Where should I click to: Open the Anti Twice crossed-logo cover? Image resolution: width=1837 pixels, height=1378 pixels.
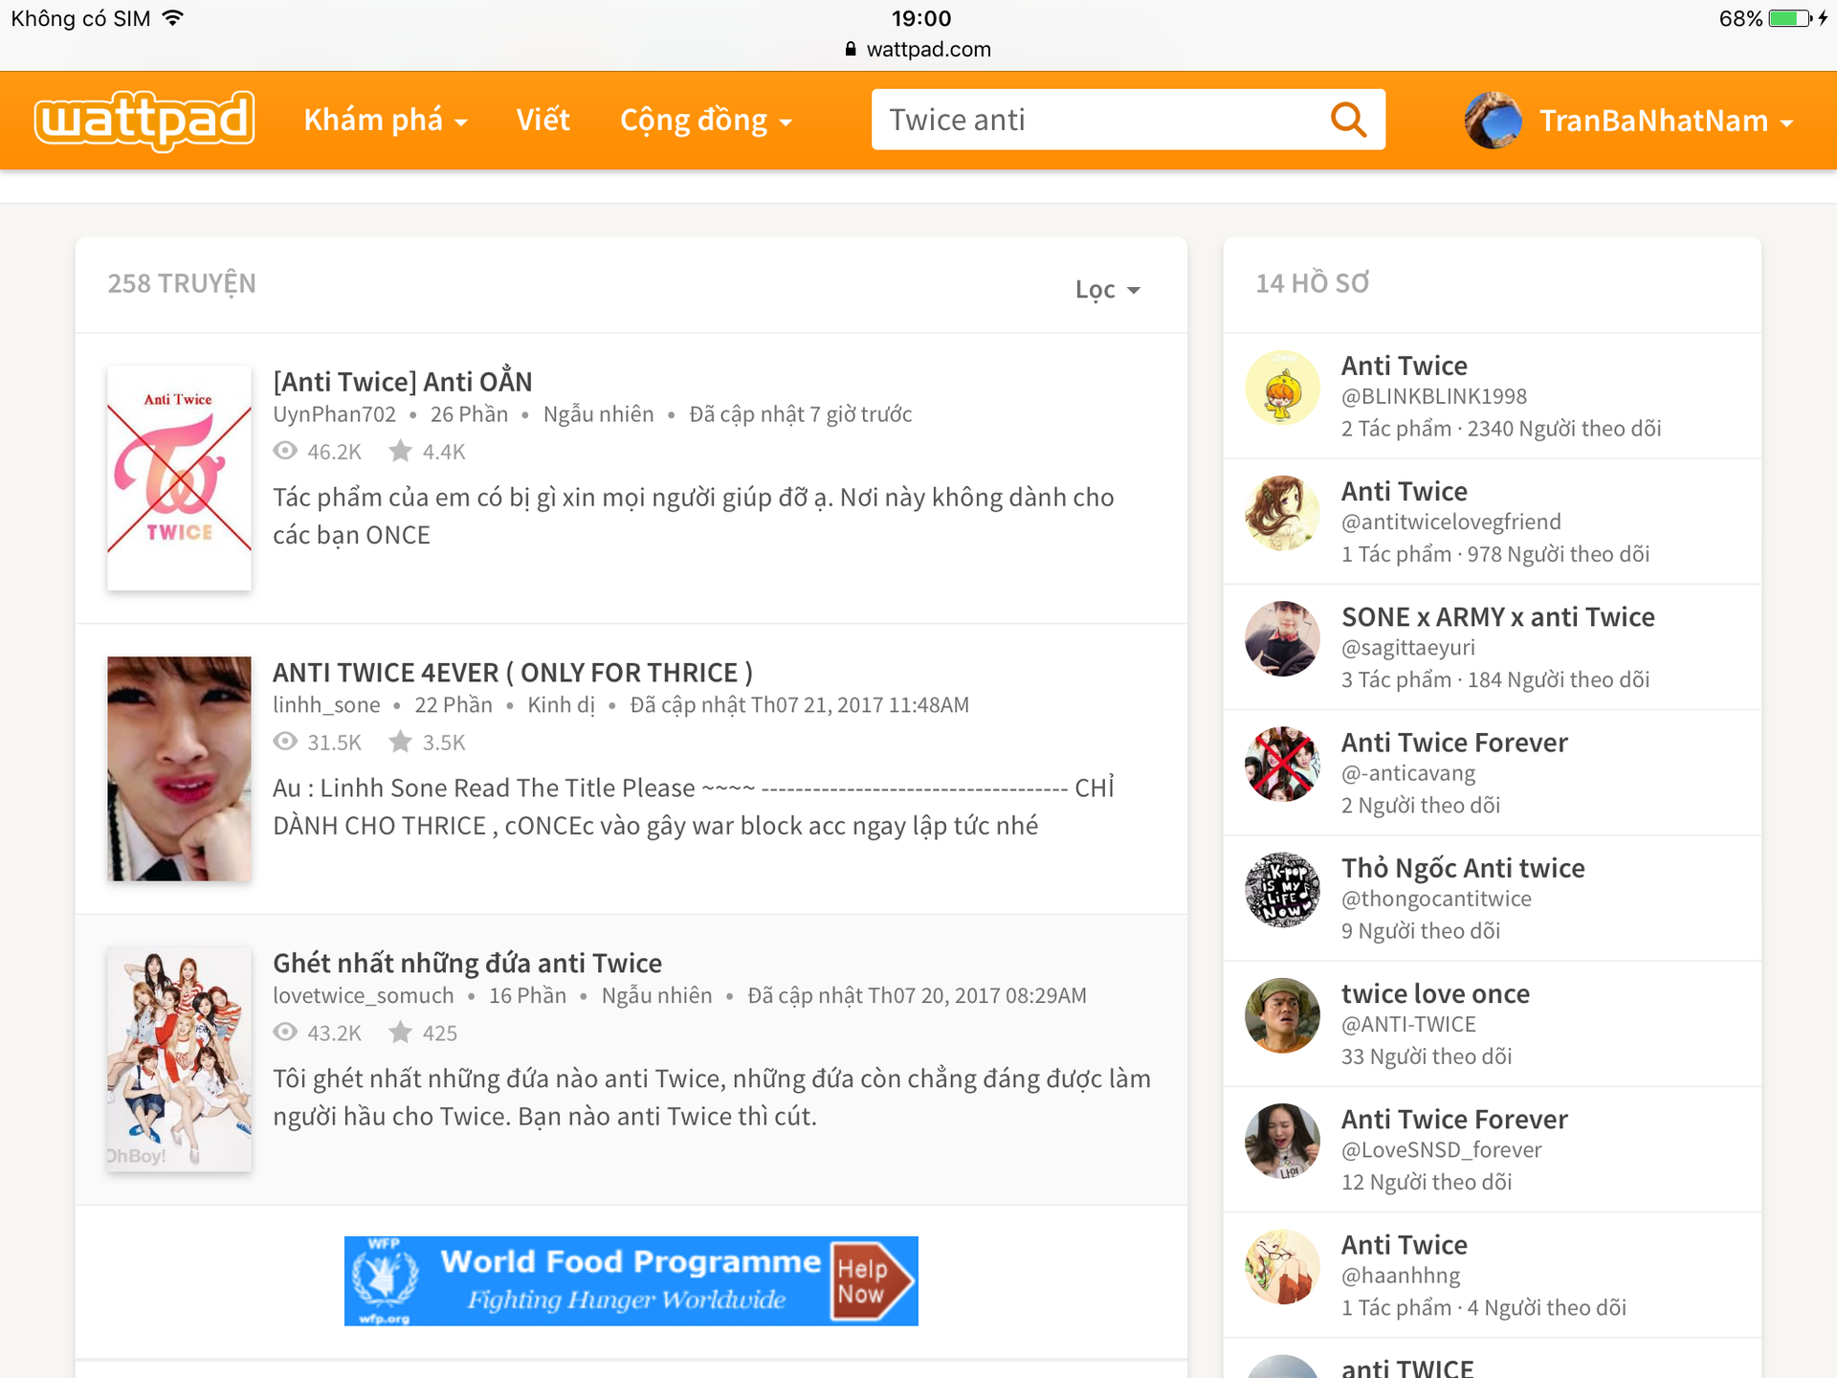click(x=179, y=478)
